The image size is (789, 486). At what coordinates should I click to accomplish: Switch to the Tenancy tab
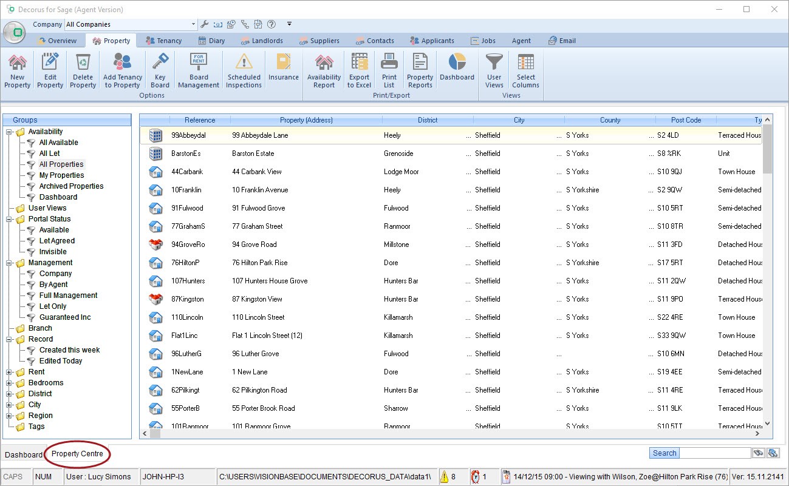click(x=163, y=41)
